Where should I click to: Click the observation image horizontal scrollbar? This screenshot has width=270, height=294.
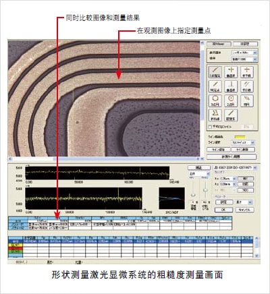(x=104, y=159)
